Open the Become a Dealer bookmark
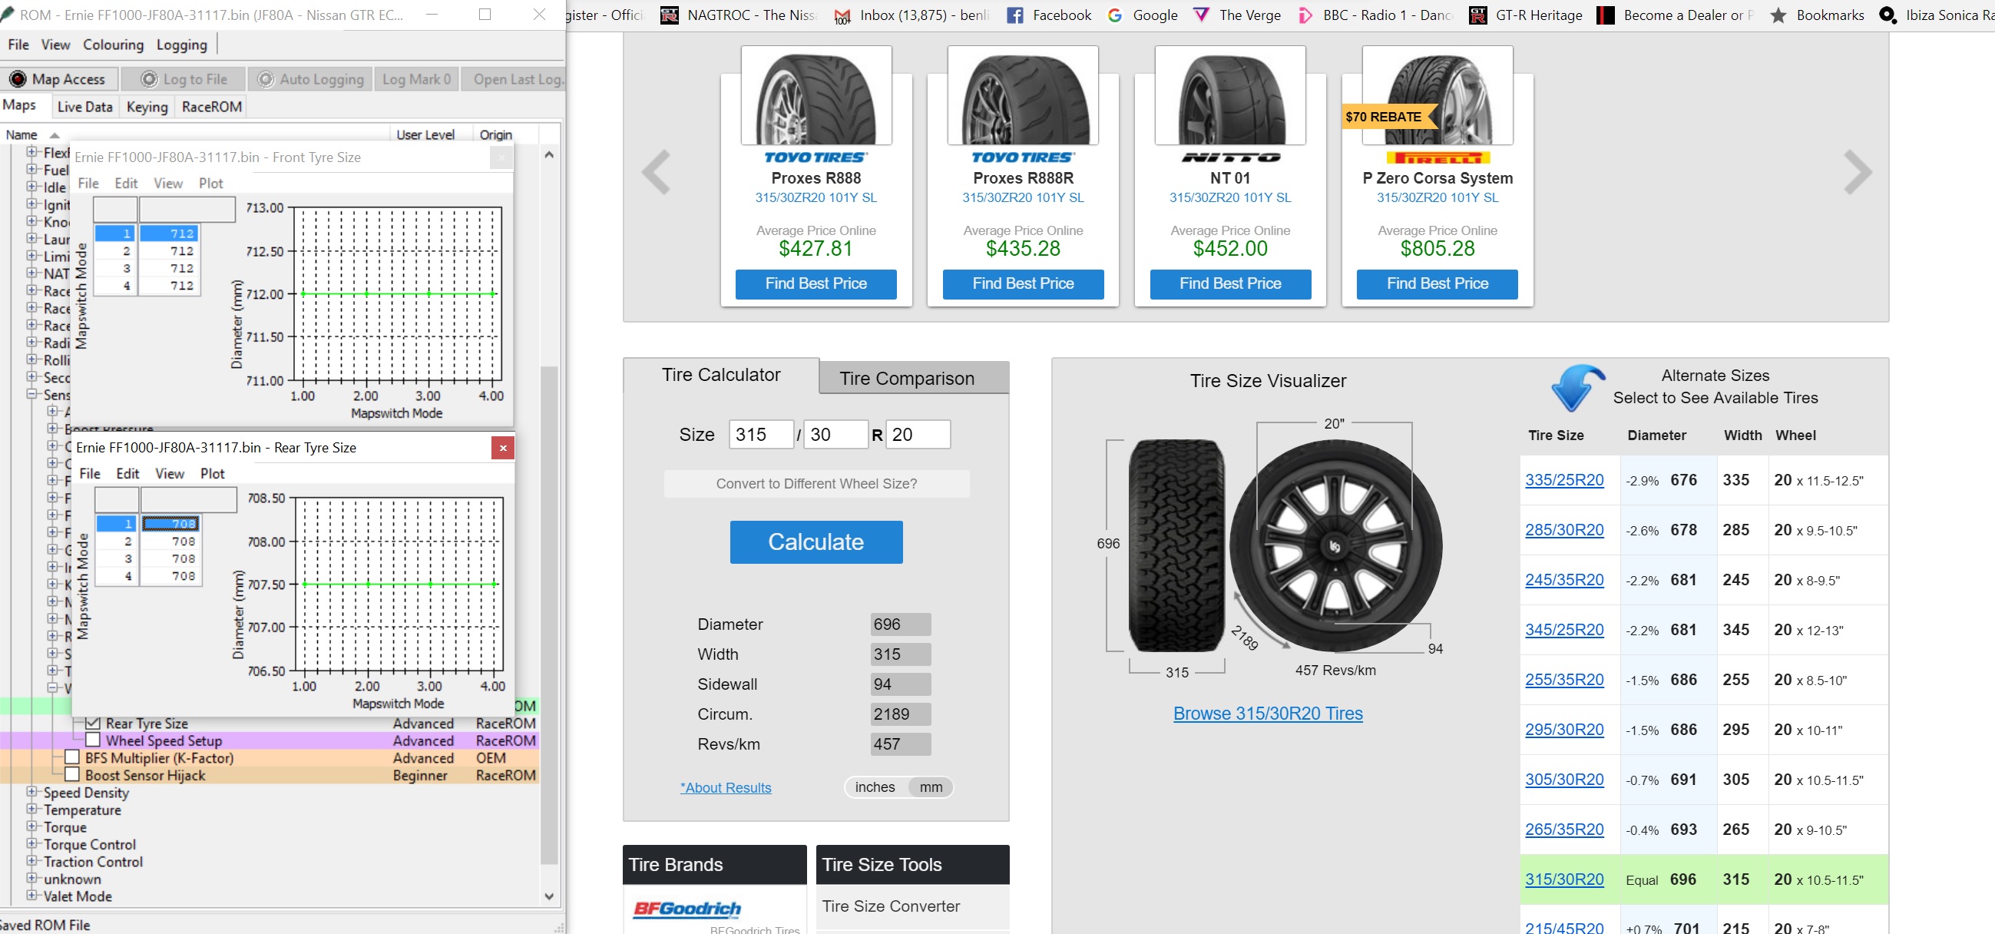The image size is (1995, 934). (x=1676, y=15)
